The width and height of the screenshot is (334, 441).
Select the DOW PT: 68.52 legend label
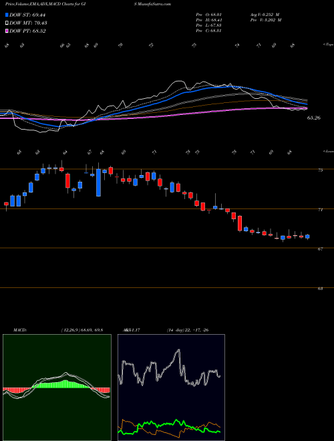click(x=27, y=31)
